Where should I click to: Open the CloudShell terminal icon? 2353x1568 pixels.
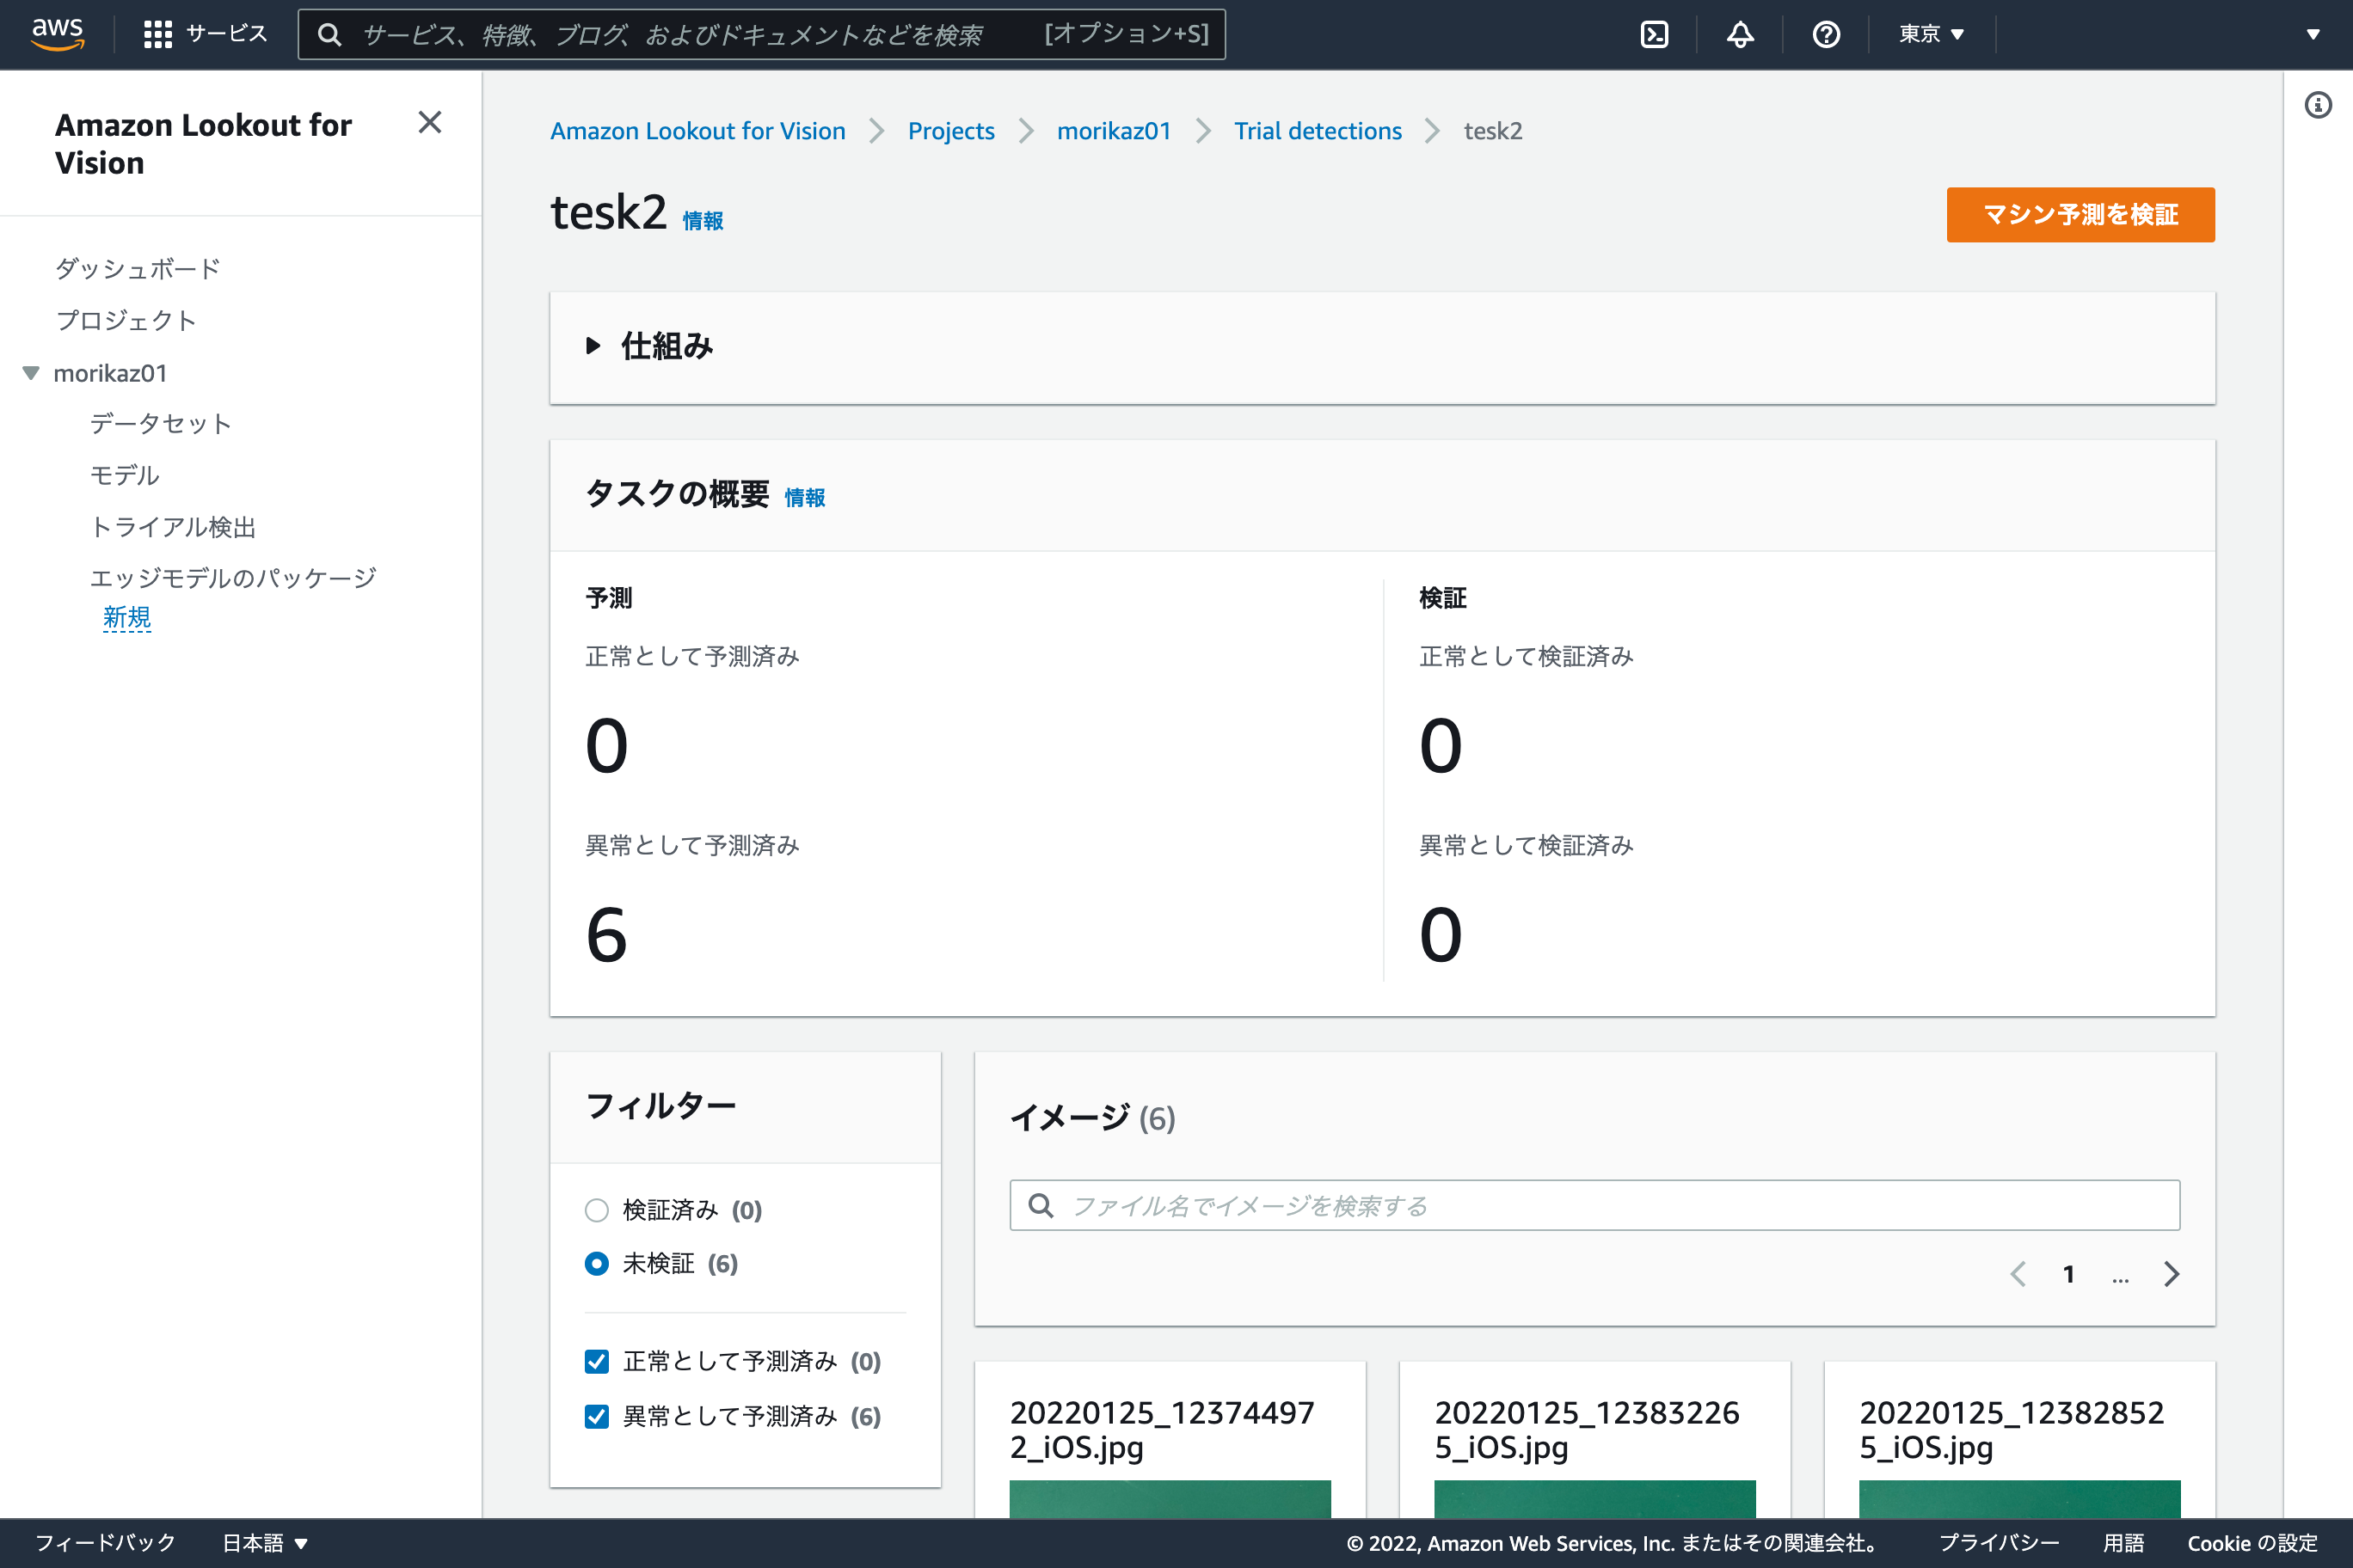tap(1654, 34)
